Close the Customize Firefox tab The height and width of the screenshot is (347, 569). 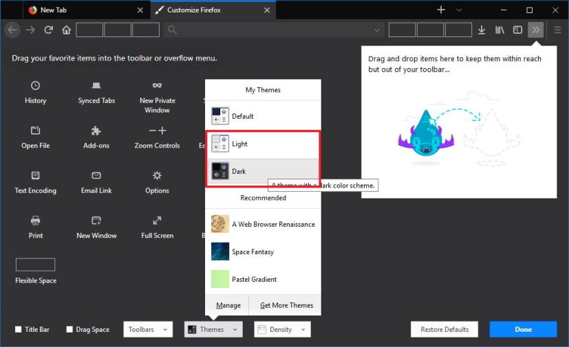point(267,10)
